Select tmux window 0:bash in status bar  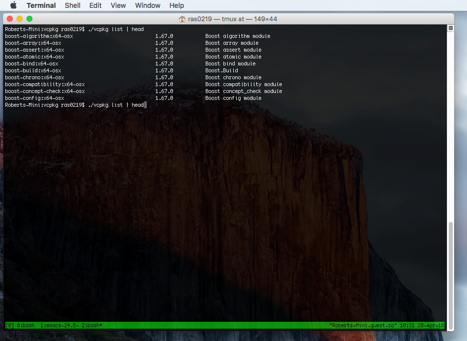[x=26, y=325]
